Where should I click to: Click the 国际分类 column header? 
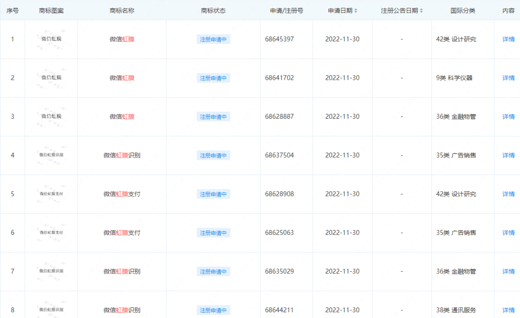tap(463, 10)
